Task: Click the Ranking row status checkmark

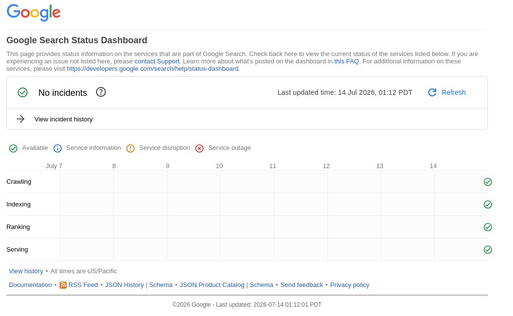Action: point(488,227)
